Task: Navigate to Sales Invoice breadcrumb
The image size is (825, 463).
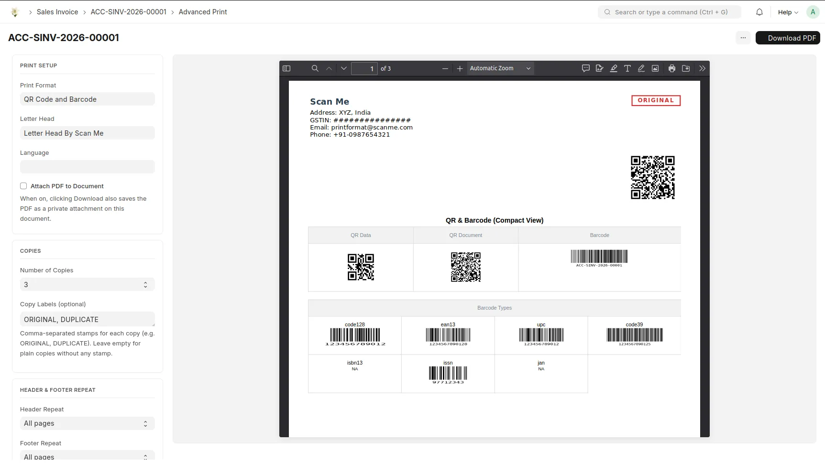Action: pos(57,12)
